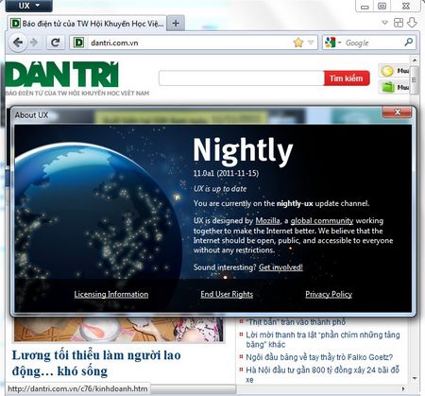
Task: Open article Ngôi đầu bảng về tay Falko Goetz
Action: click(319, 357)
